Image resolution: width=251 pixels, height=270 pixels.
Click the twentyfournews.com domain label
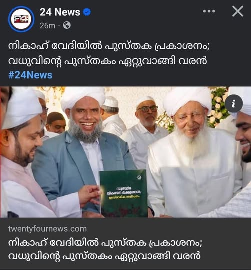point(47,229)
